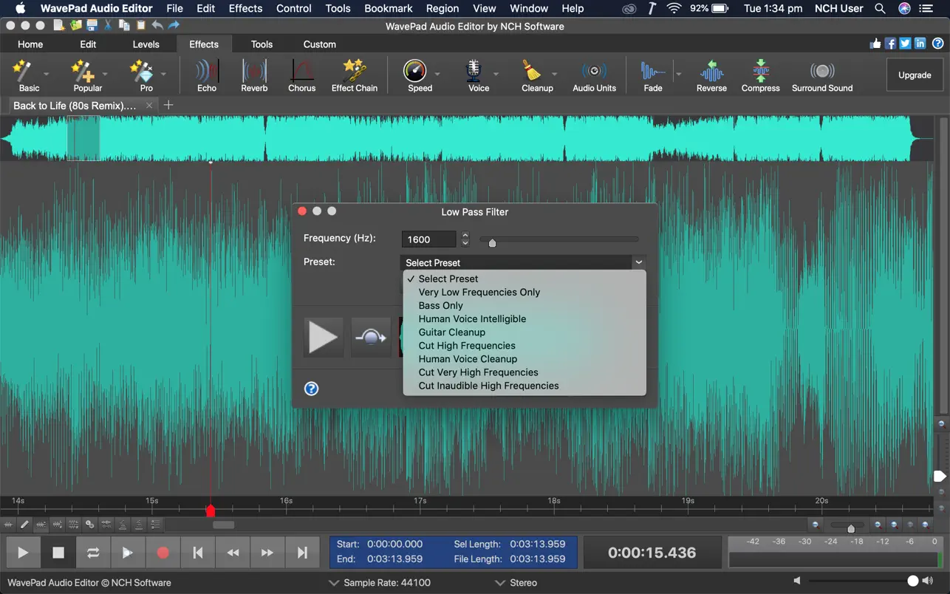Choose the Bass Only preset
The image size is (950, 594).
coord(441,306)
